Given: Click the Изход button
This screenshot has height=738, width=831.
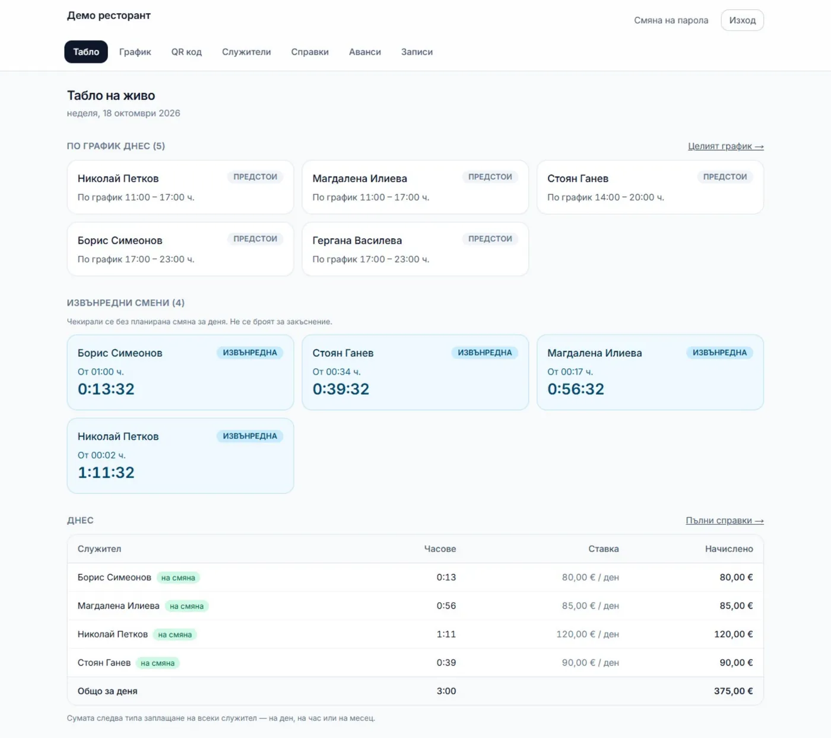Looking at the screenshot, I should [742, 20].
